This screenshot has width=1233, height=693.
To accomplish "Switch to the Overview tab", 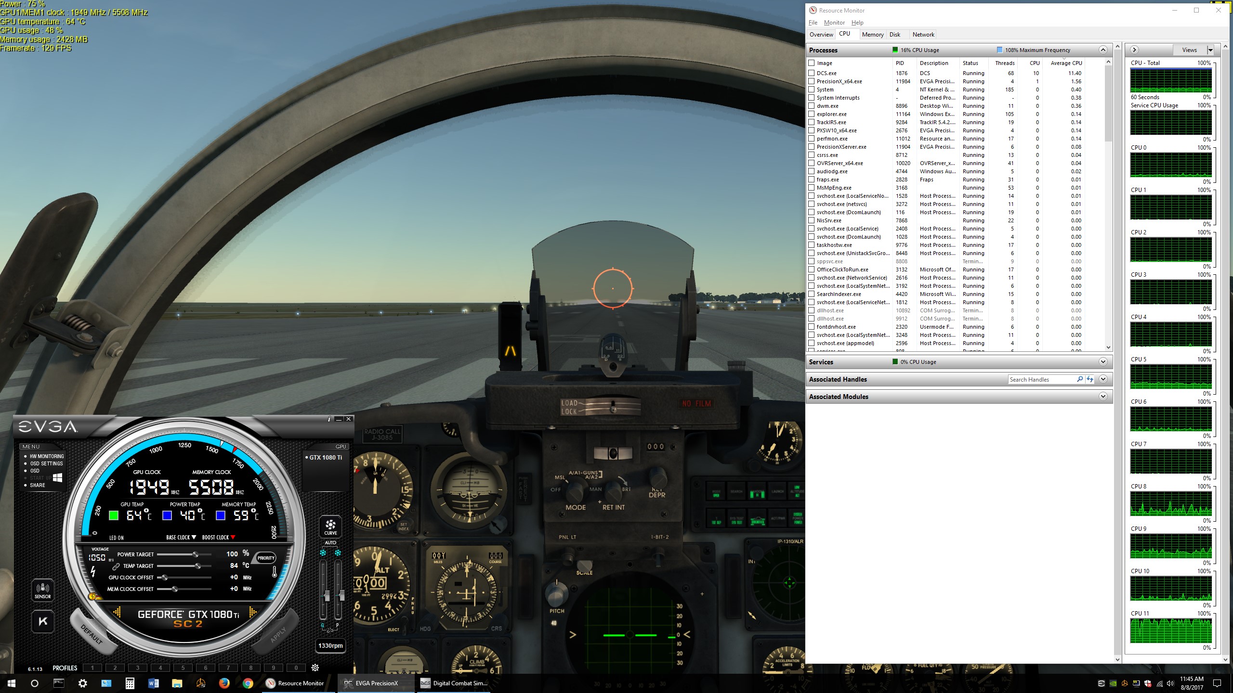I will point(821,35).
